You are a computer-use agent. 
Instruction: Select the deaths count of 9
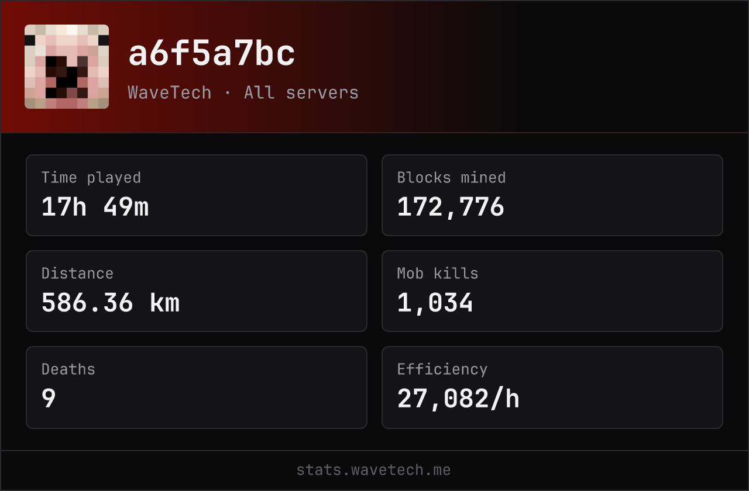(49, 399)
